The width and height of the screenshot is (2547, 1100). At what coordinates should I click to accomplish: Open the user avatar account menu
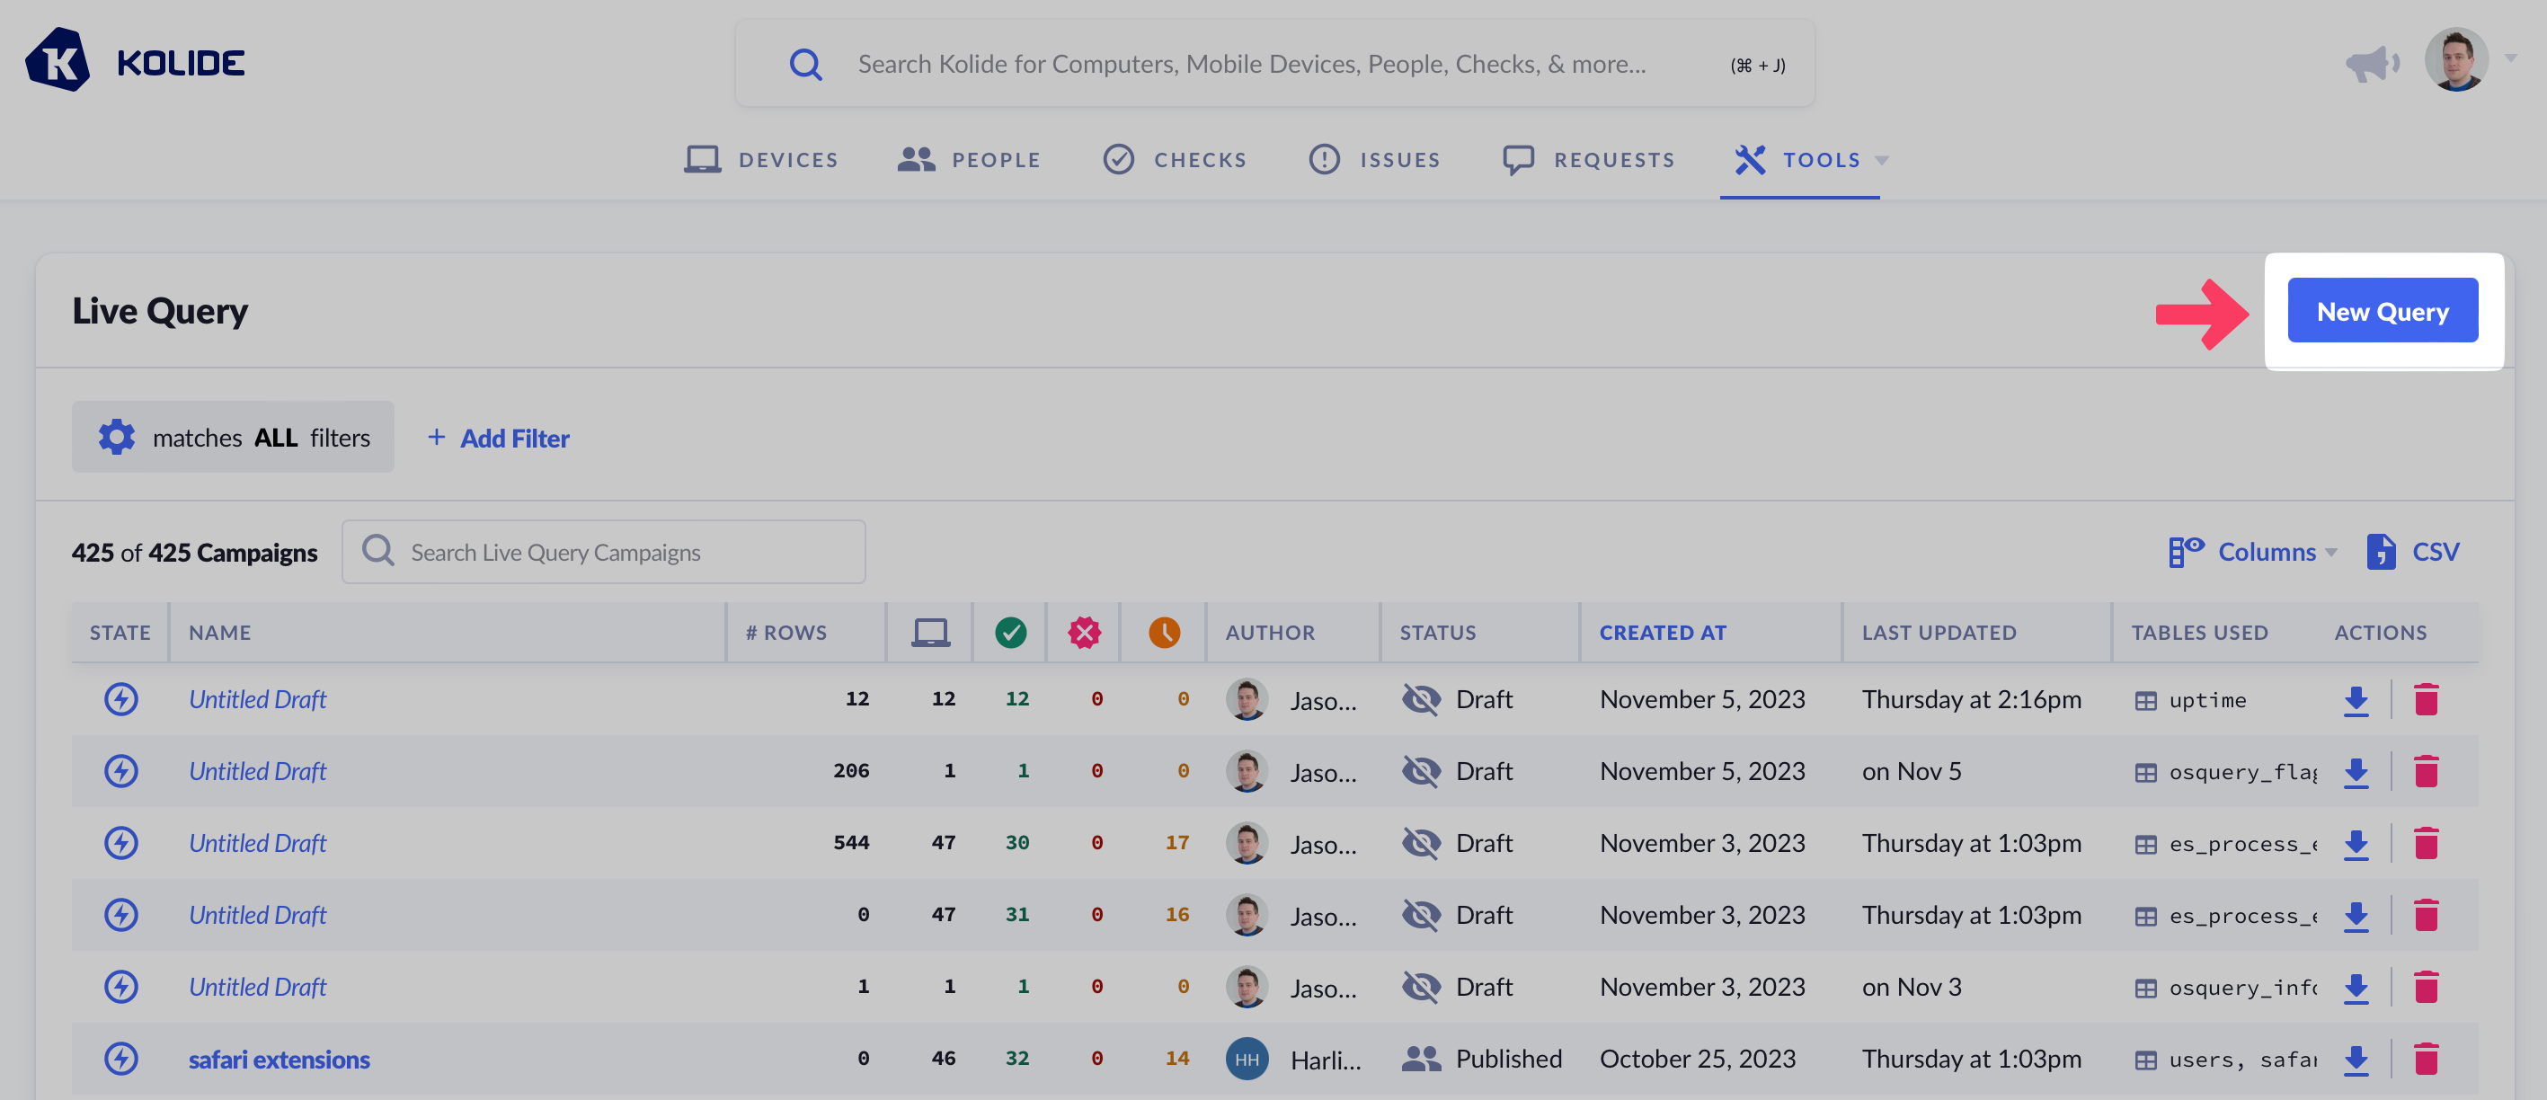pos(2456,61)
